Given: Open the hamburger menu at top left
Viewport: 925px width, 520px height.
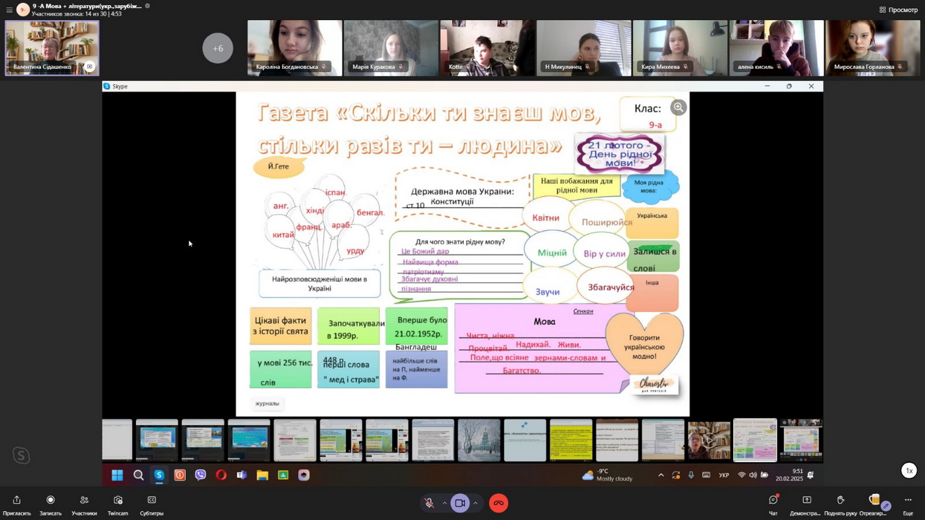Looking at the screenshot, I should 9,10.
